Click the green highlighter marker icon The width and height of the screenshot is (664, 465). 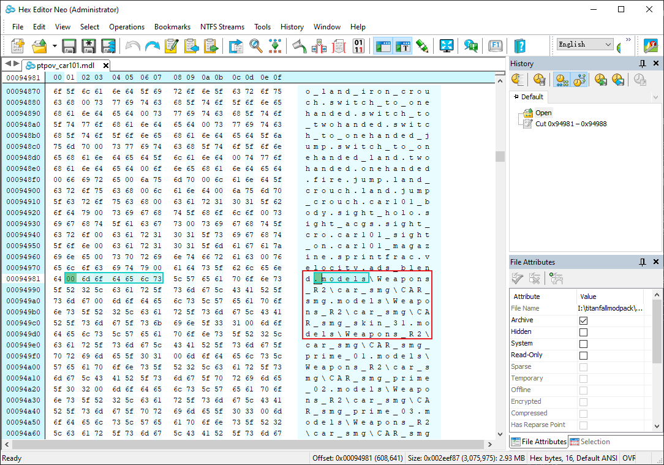point(422,46)
